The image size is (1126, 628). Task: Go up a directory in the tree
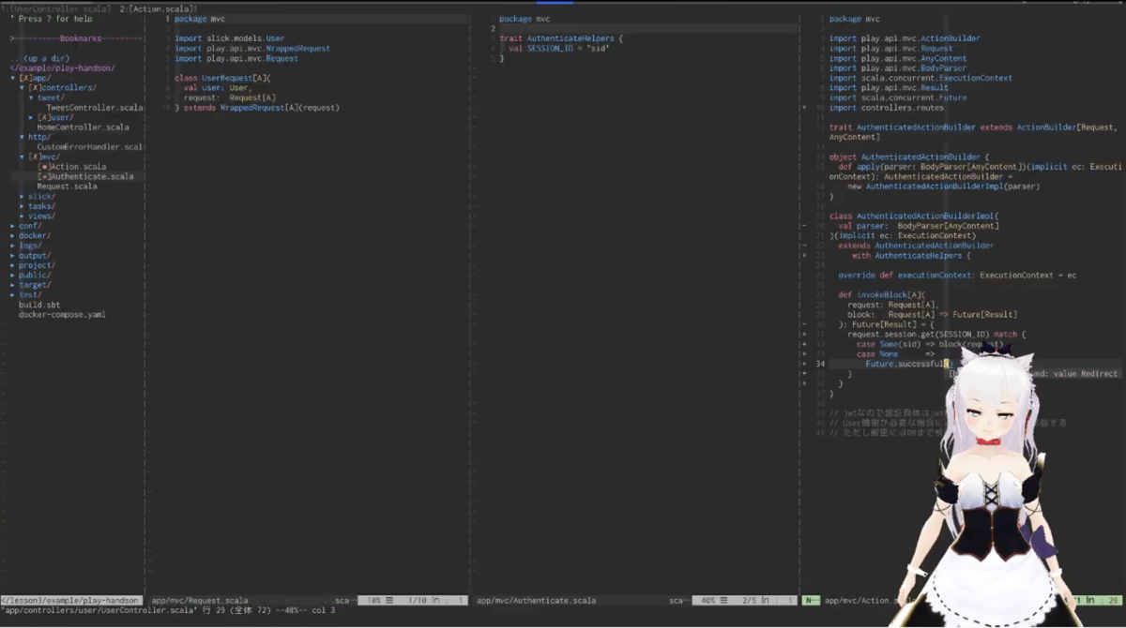coord(39,58)
